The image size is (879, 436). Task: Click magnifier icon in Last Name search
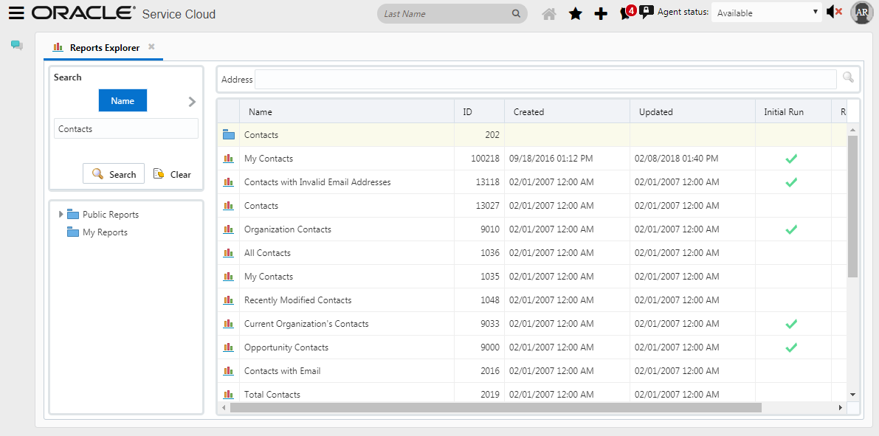coord(516,13)
